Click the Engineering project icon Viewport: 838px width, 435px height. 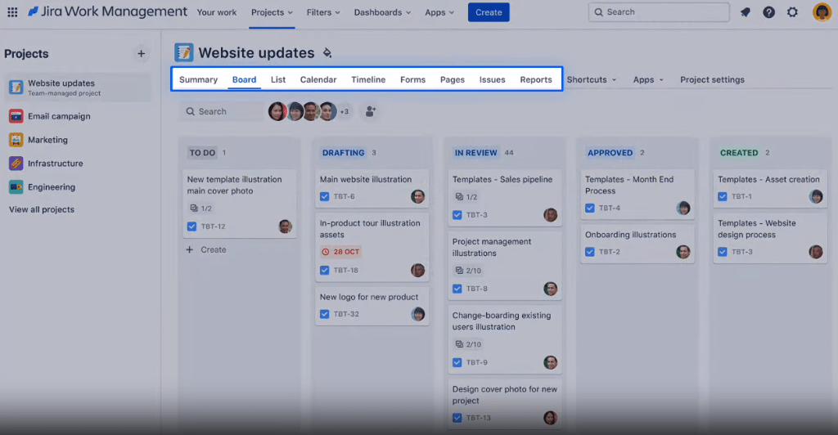click(x=16, y=186)
